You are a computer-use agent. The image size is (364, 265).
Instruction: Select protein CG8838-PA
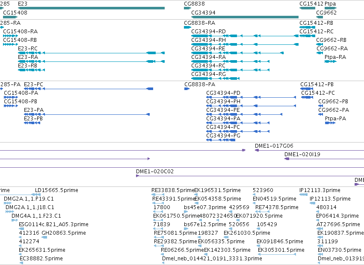[187, 89]
